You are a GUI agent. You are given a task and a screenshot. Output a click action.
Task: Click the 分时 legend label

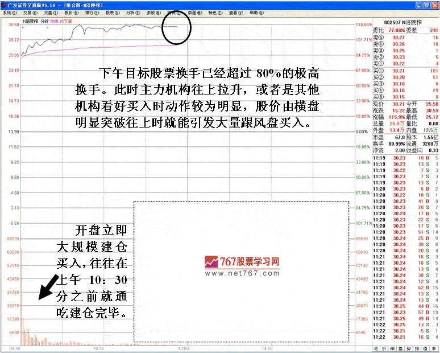44,21
